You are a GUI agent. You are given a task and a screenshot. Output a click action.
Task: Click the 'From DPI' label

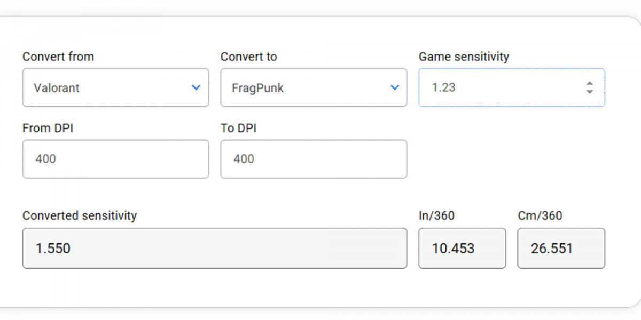click(x=48, y=128)
